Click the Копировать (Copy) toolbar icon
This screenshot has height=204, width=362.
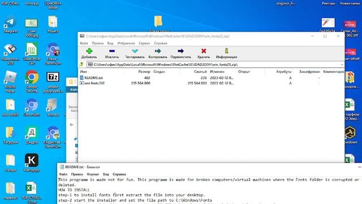click(158, 51)
